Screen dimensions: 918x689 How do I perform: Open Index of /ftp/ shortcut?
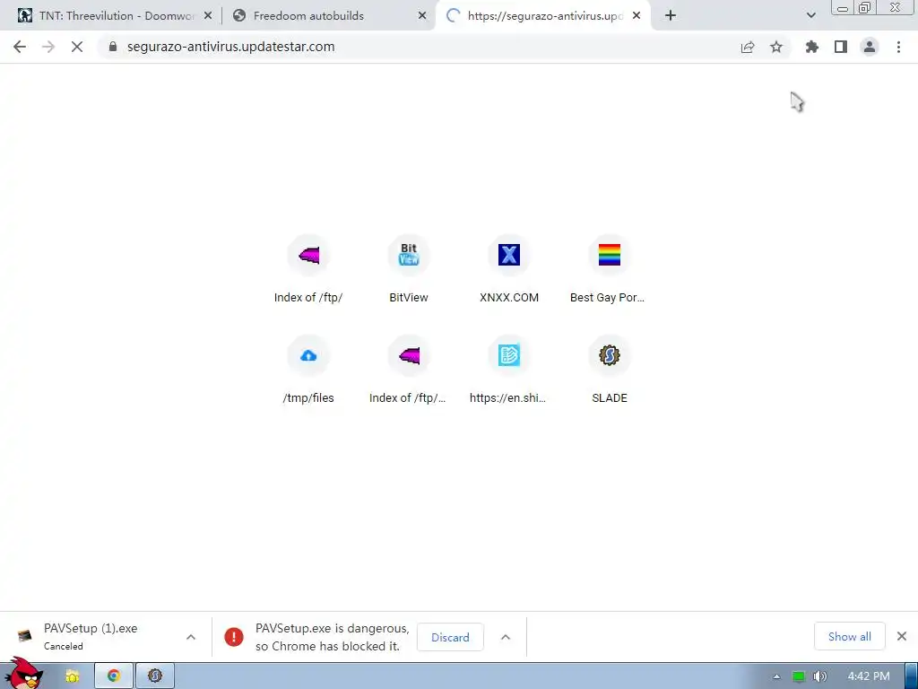tap(308, 269)
